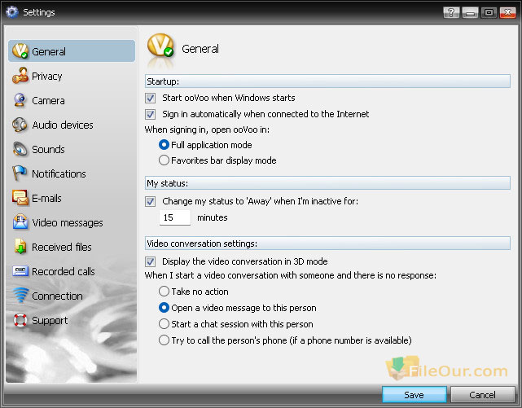522x408 pixels.
Task: Toggle Change my status to Away checkbox
Action: pyautogui.click(x=150, y=201)
